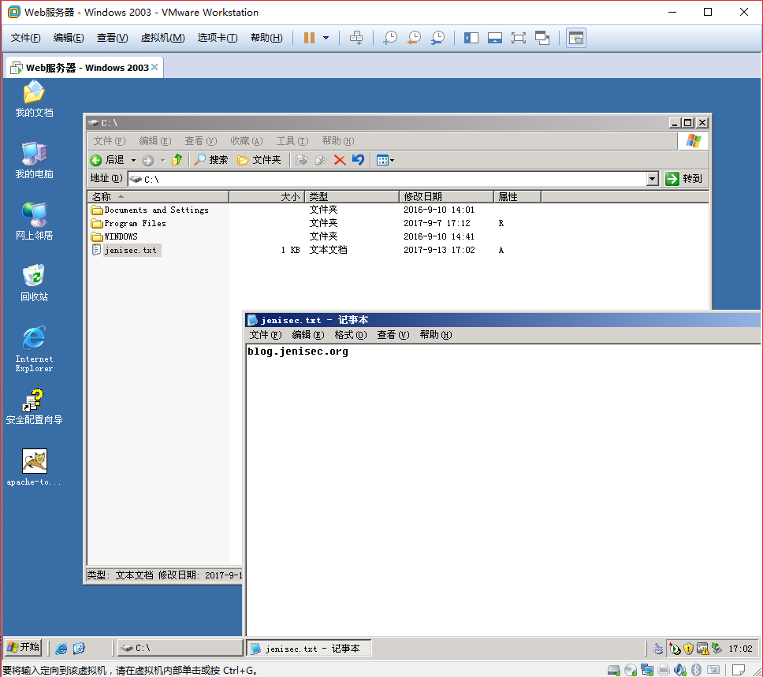Open VMware 选项卡(T) menu
Screen dimensions: 763x677
pos(218,38)
